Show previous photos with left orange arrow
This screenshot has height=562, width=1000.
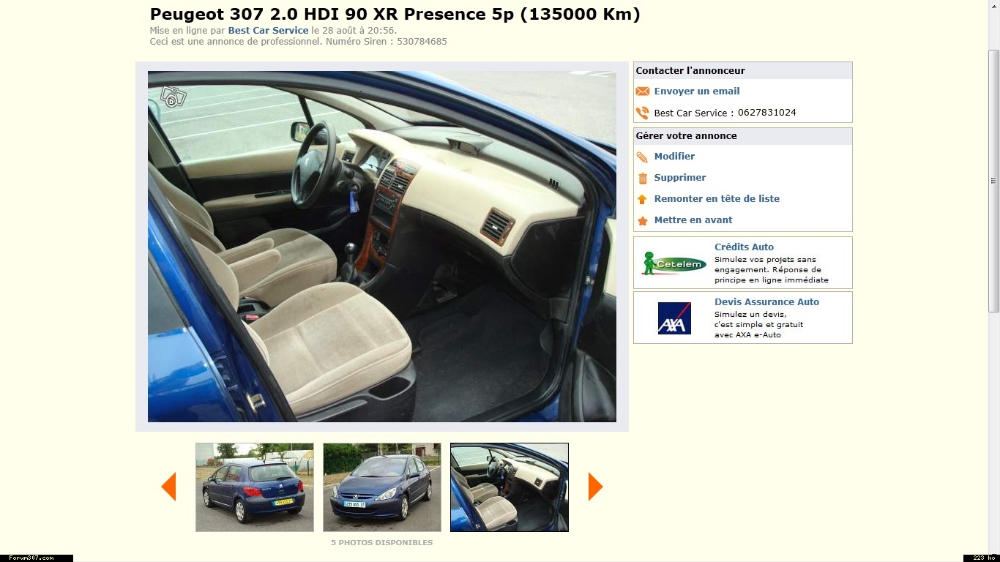tap(168, 487)
